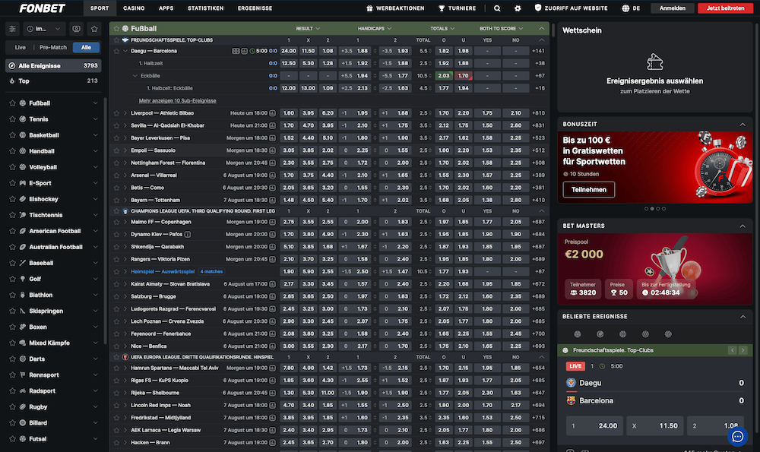The height and width of the screenshot is (452, 760).
Task: Open the APPS menu
Action: coord(166,8)
